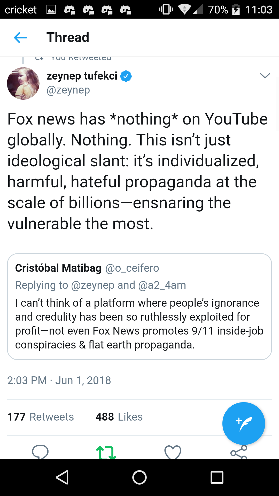This screenshot has width=279, height=496.
Task: Toggle the green retweet icon
Action: pyautogui.click(x=106, y=452)
